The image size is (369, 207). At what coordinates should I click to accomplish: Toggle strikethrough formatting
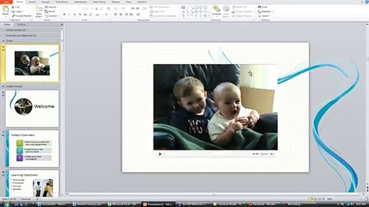pos(85,14)
